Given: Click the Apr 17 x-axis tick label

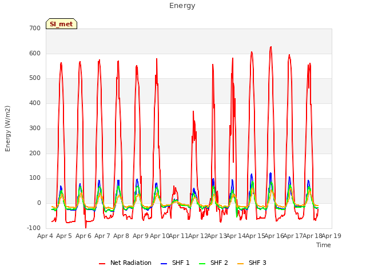Looking at the screenshot, I should [293, 236].
